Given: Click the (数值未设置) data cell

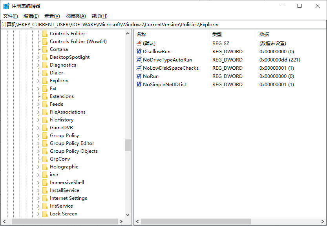Looking at the screenshot, I should 273,43.
